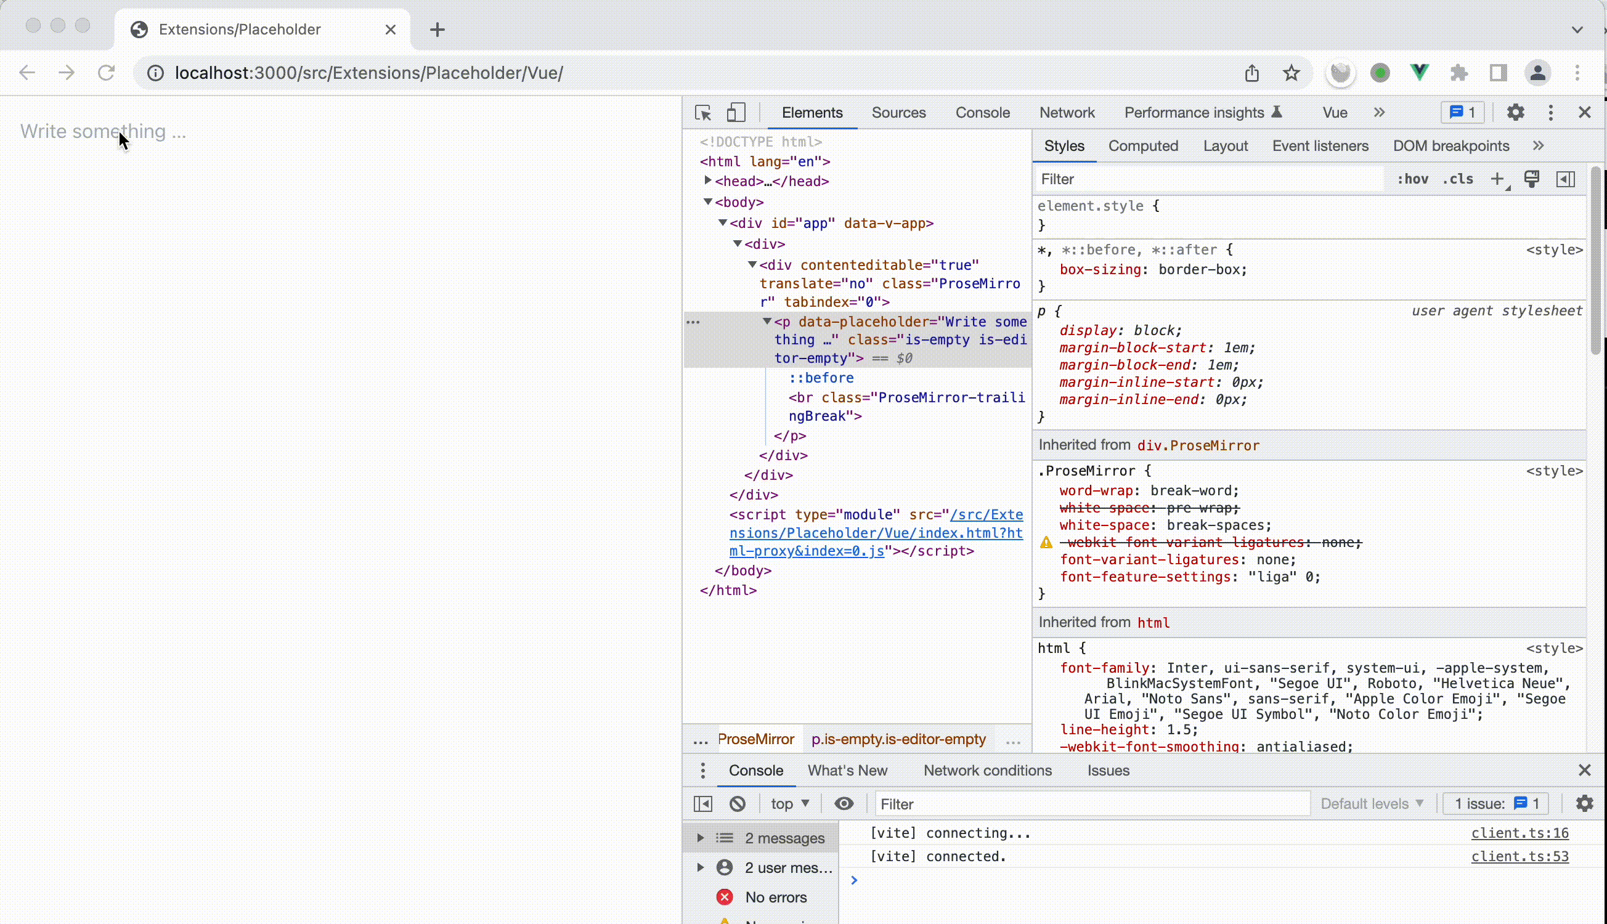Viewport: 1607px width, 924px height.
Task: Open DevTools customize three-dot menu
Action: click(x=1550, y=113)
